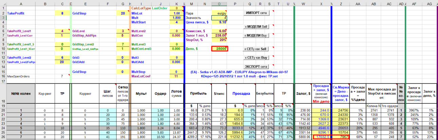Image resolution: width=438 pixels, height=140 pixels.
Task: Select the Комиссия value 6.00
Action: tap(219, 31)
